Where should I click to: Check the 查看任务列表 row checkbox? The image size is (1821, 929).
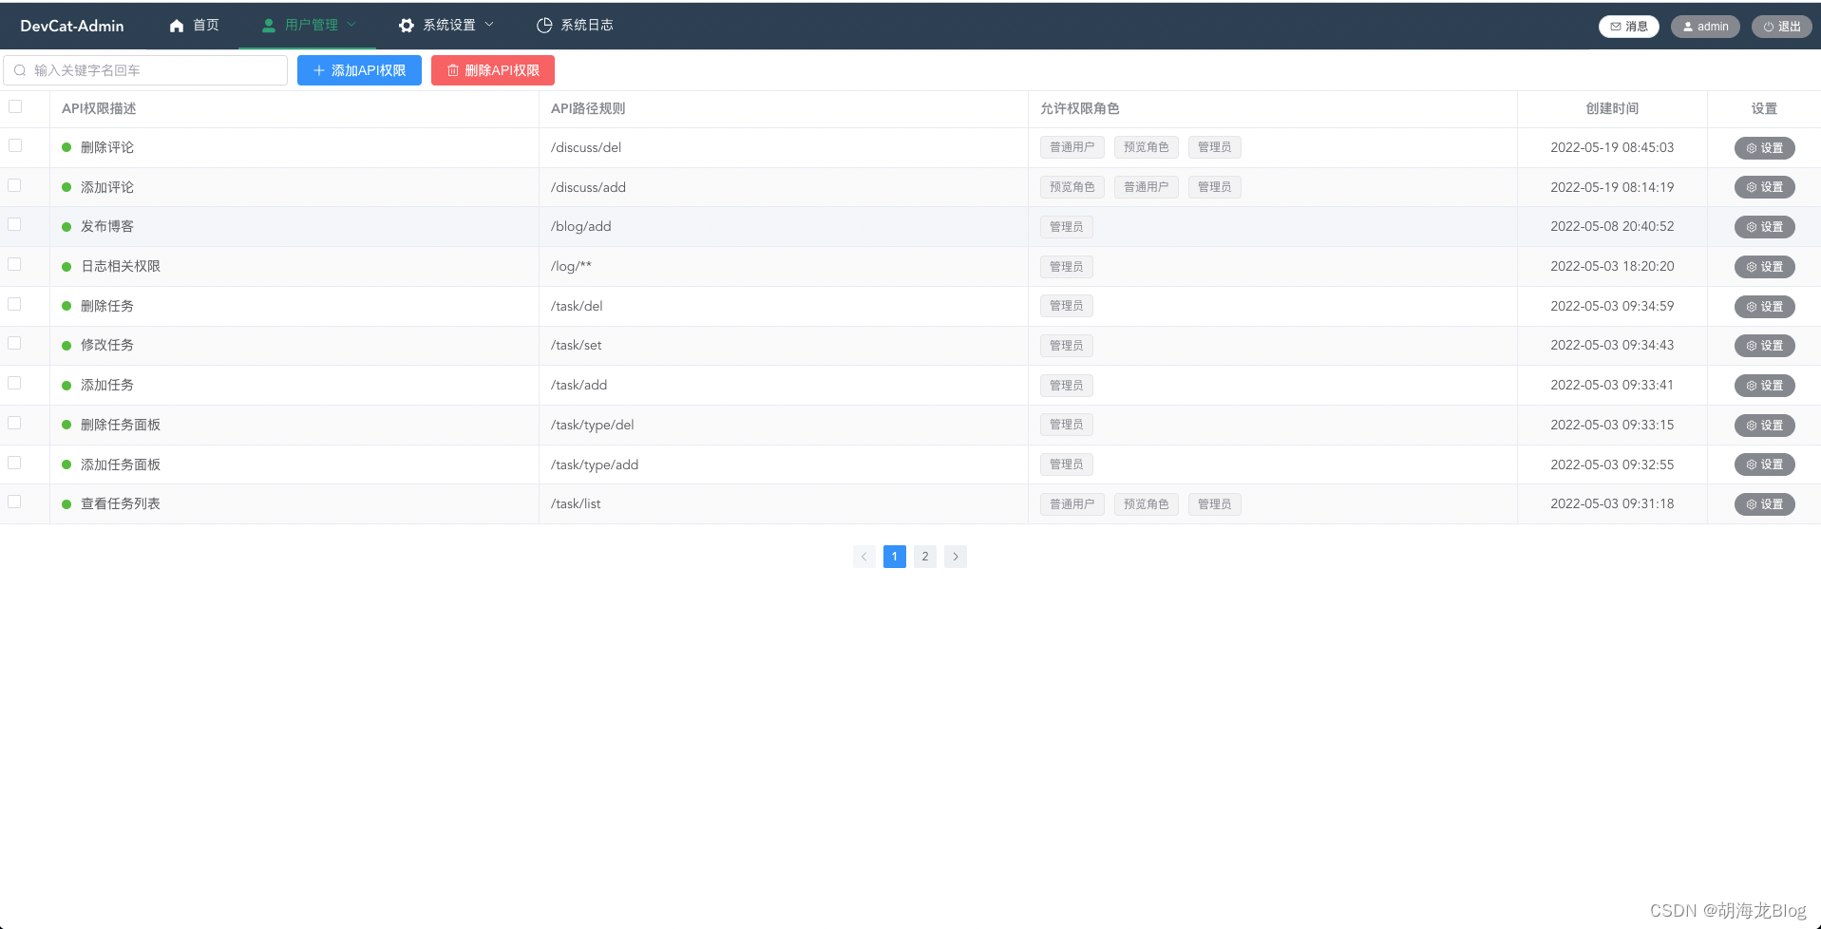15,502
